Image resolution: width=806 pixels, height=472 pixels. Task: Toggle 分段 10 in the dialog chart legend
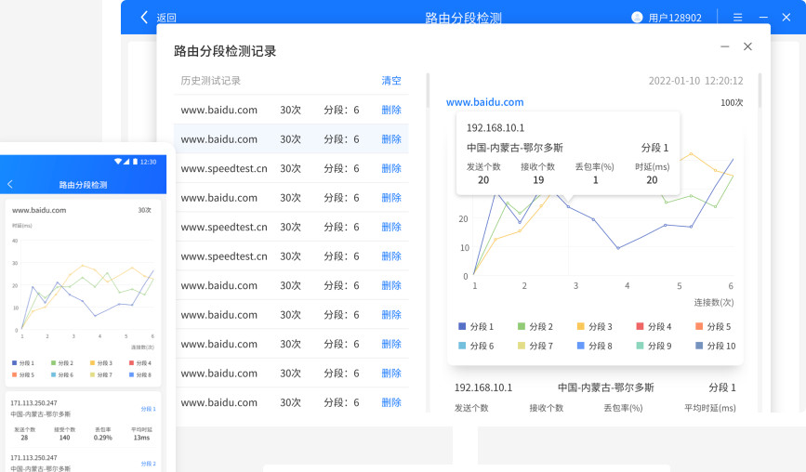tap(716, 346)
